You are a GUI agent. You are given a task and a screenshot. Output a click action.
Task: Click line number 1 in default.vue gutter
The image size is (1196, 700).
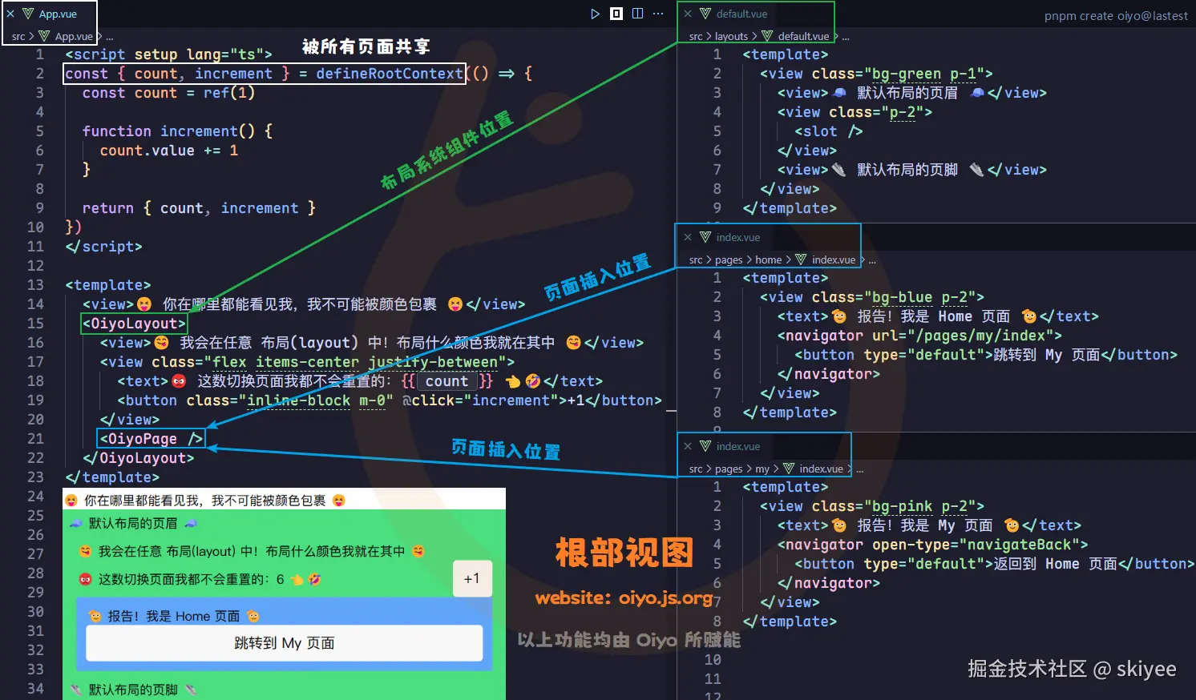pyautogui.click(x=717, y=54)
